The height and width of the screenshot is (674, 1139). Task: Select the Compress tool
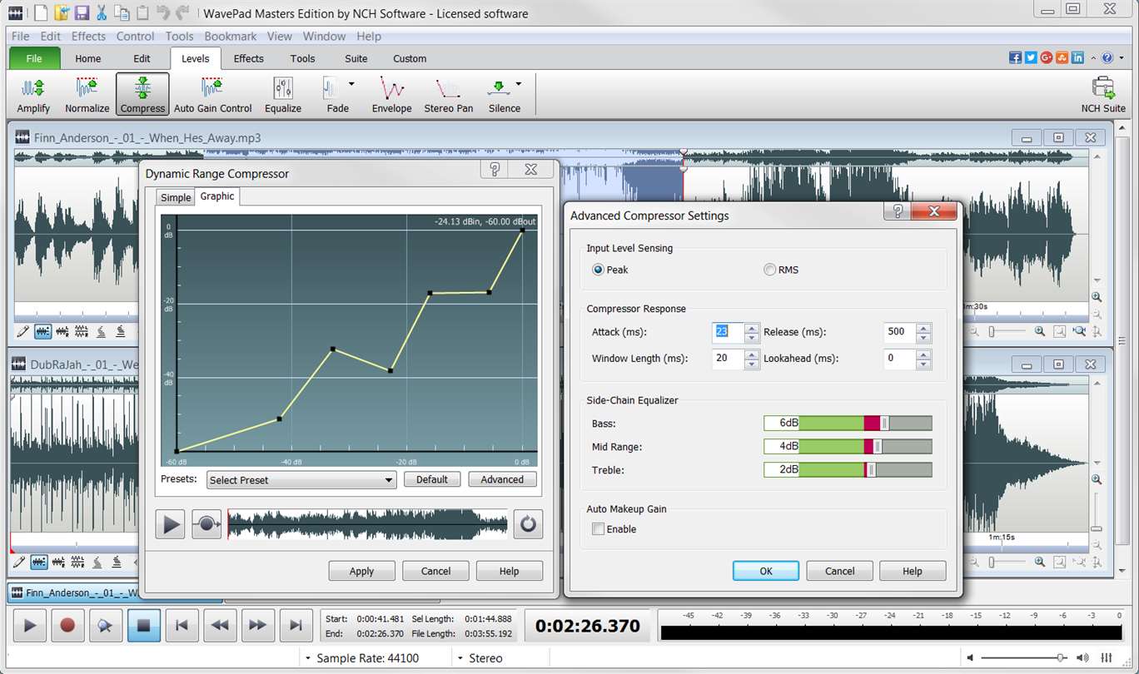click(142, 95)
